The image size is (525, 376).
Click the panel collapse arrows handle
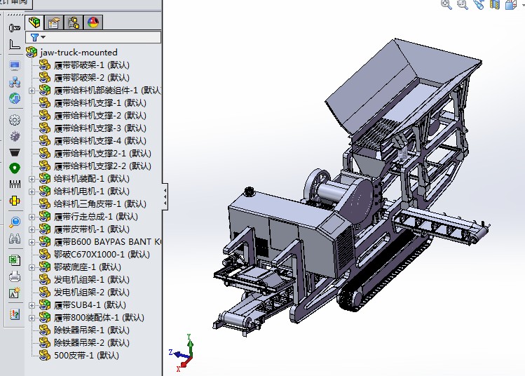pyautogui.click(x=165, y=196)
